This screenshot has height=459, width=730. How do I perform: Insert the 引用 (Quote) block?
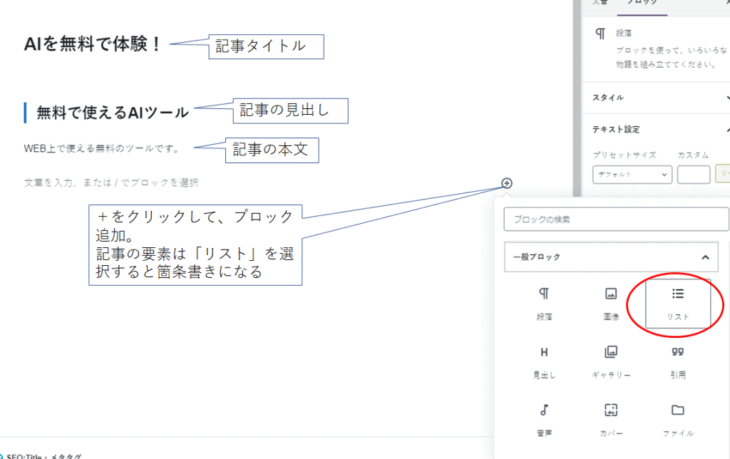[677, 361]
